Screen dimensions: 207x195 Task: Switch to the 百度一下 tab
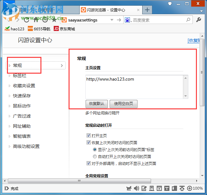click(47, 10)
